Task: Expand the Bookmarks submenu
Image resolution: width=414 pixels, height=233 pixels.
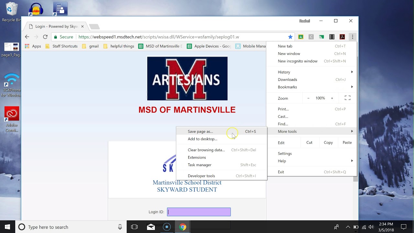Action: [x=311, y=87]
